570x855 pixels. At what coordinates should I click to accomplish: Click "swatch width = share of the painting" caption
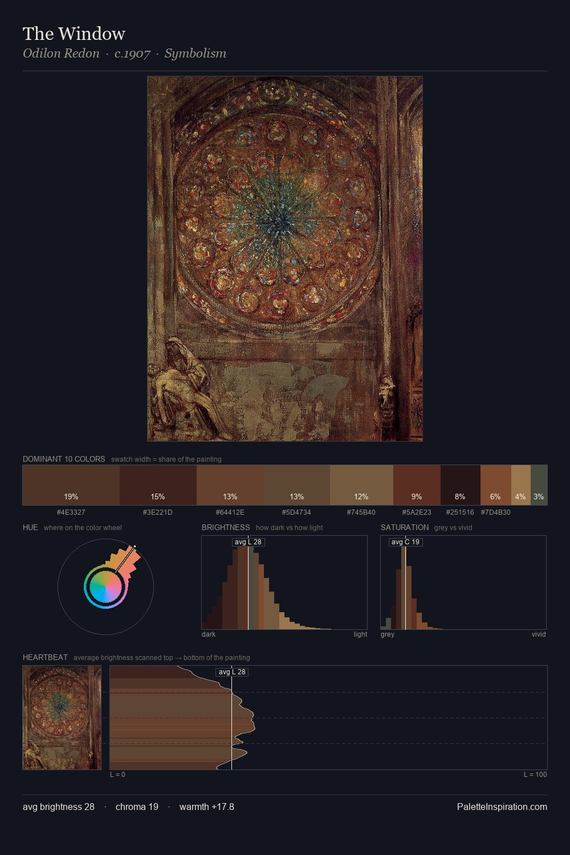point(166,459)
